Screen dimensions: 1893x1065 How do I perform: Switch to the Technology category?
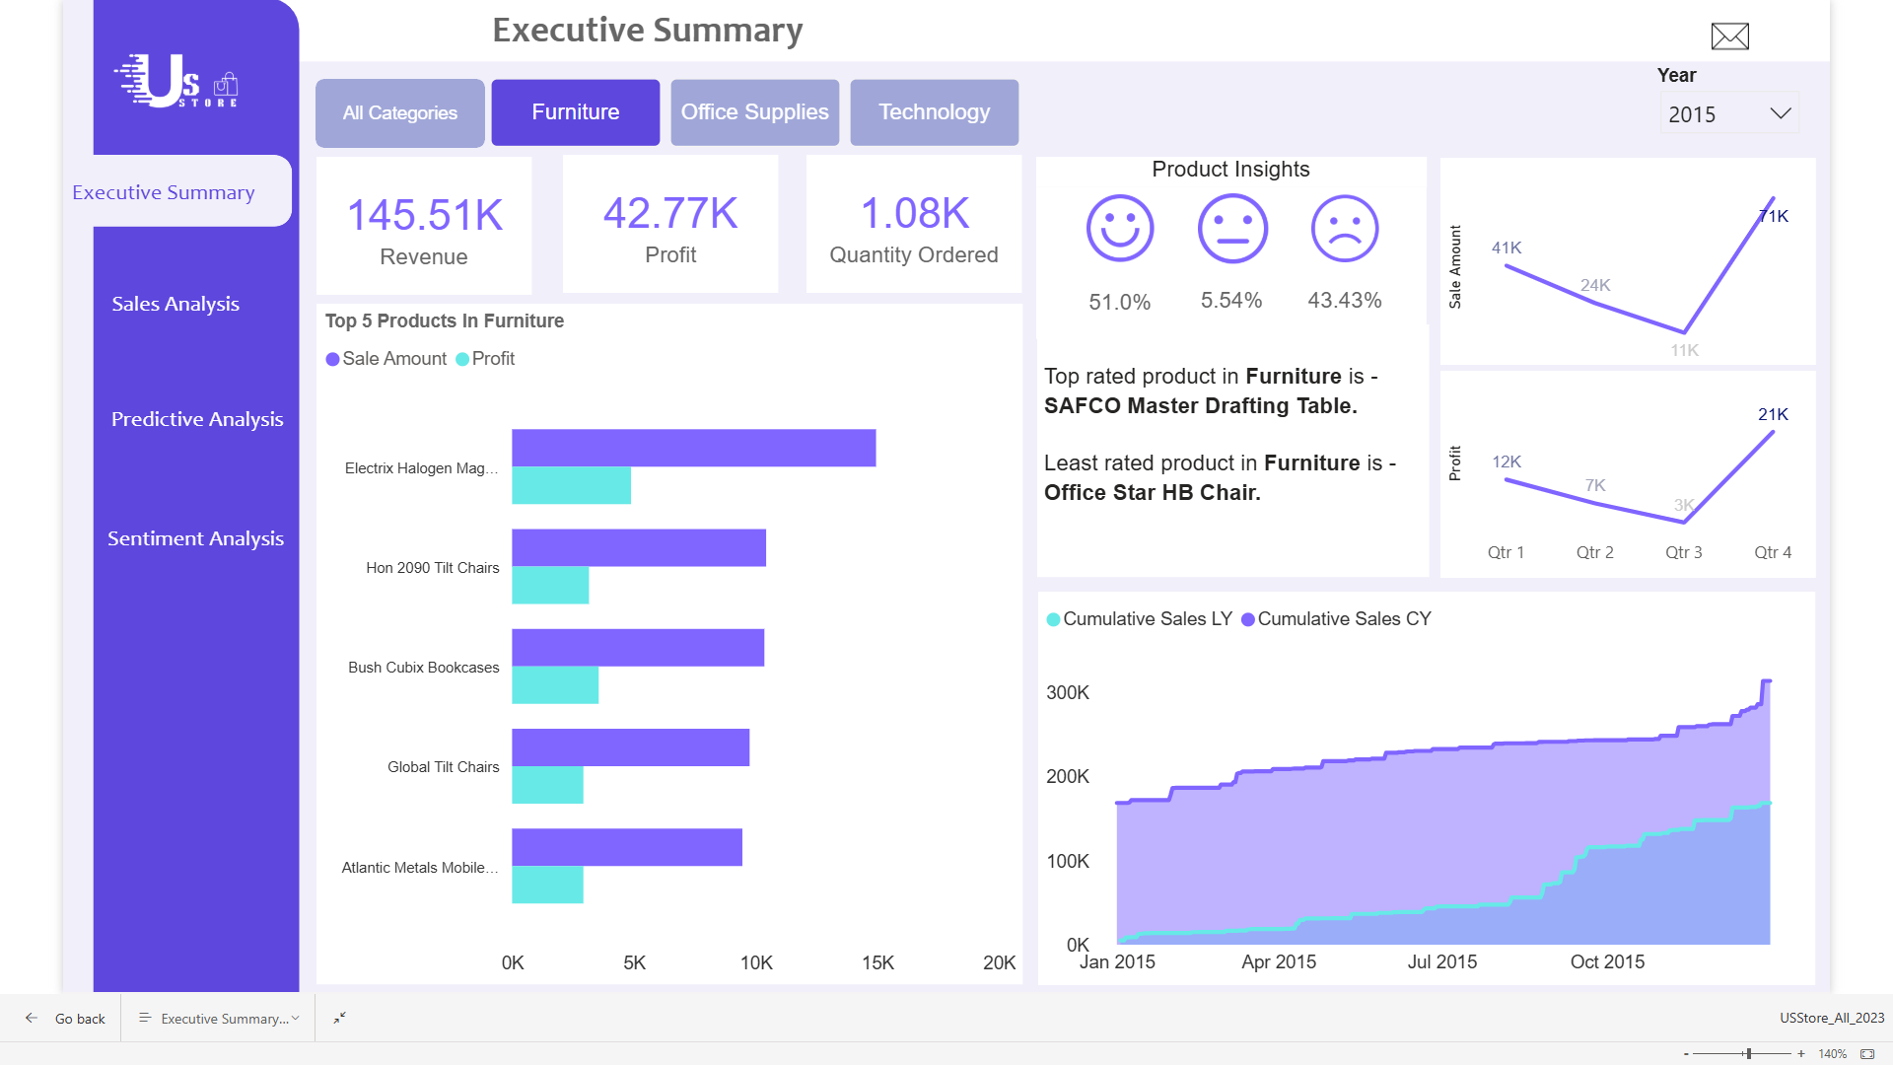pyautogui.click(x=934, y=111)
